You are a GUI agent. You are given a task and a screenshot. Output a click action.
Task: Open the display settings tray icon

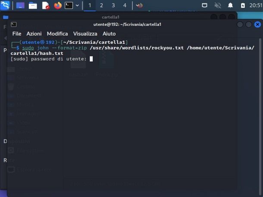point(204,6)
